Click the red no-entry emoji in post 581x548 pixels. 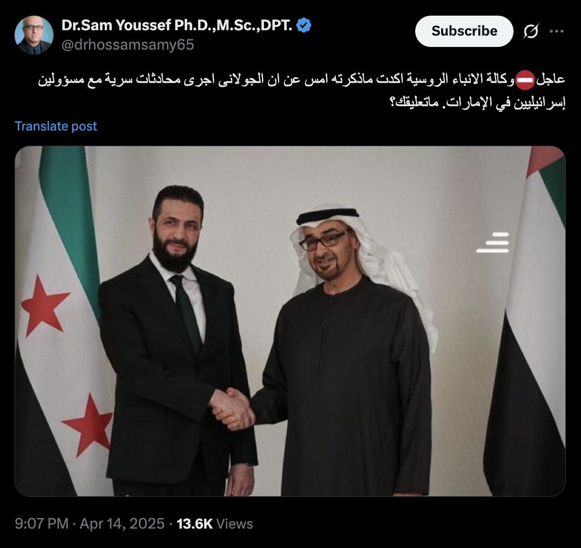click(x=525, y=80)
